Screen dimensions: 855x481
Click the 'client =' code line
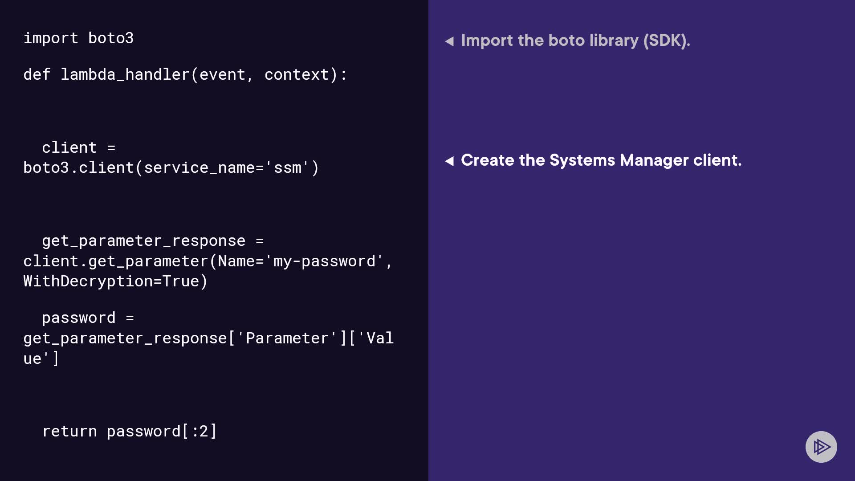pos(78,147)
